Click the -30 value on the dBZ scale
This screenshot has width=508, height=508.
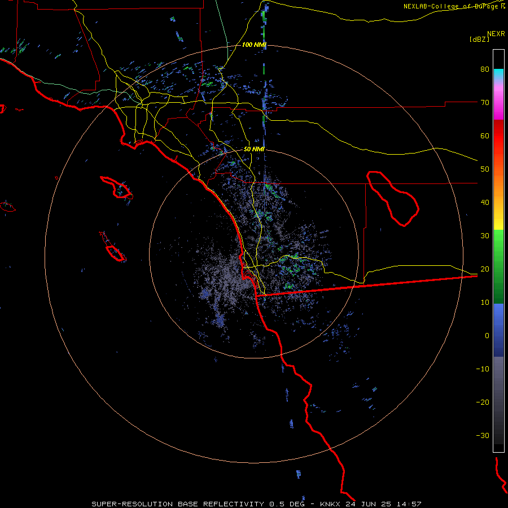(483, 435)
